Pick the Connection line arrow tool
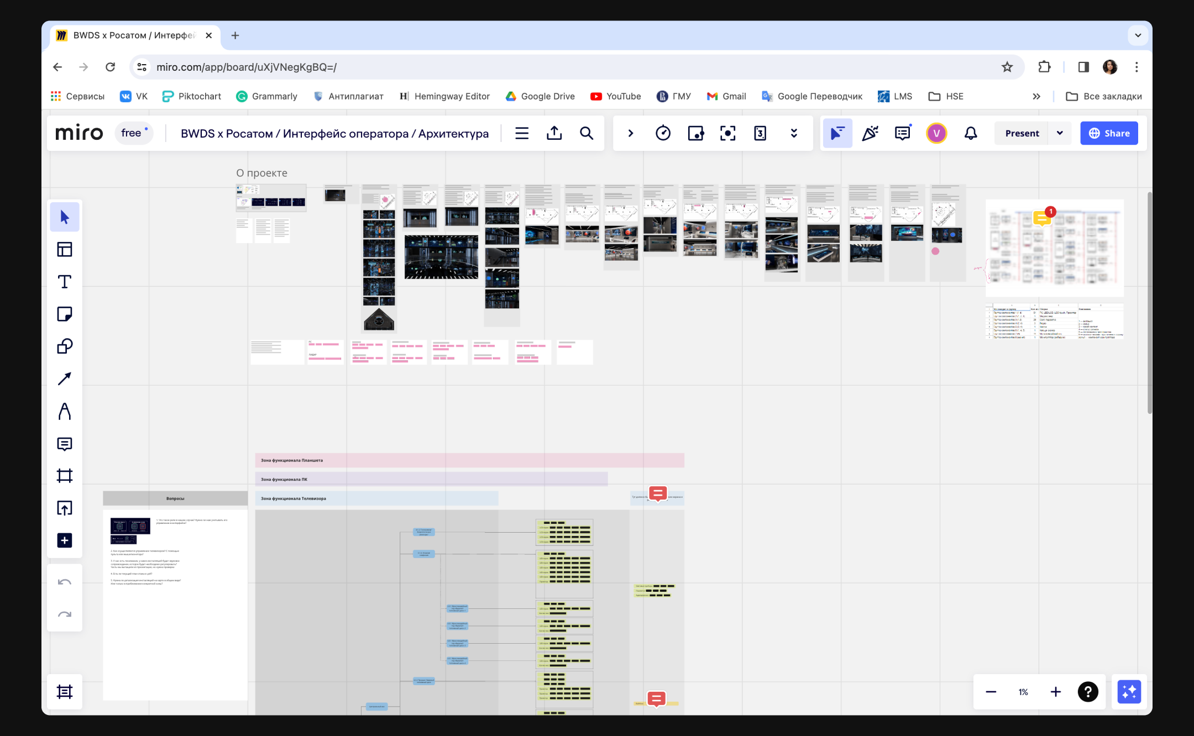 [x=65, y=378]
